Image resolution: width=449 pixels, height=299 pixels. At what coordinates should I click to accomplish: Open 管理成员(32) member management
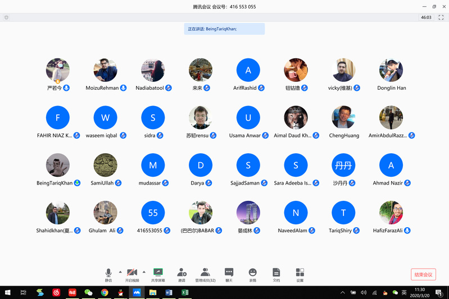[205, 273]
